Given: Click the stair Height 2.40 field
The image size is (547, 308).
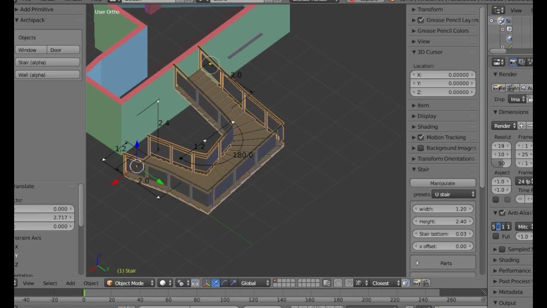Looking at the screenshot, I should click(443, 222).
